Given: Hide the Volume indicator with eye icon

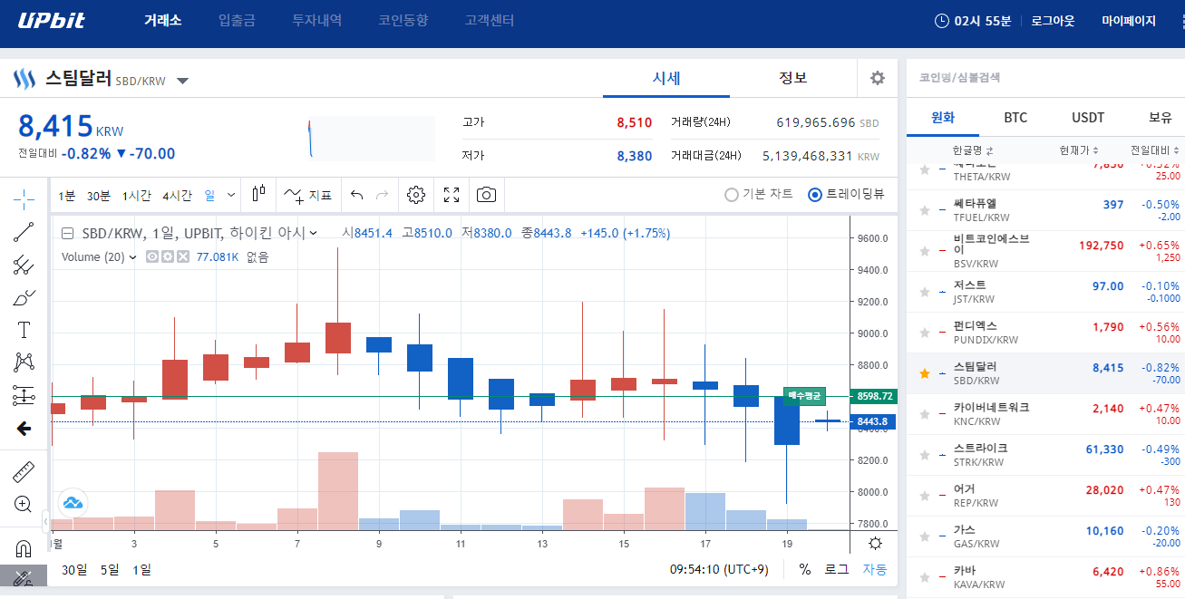Looking at the screenshot, I should [152, 257].
